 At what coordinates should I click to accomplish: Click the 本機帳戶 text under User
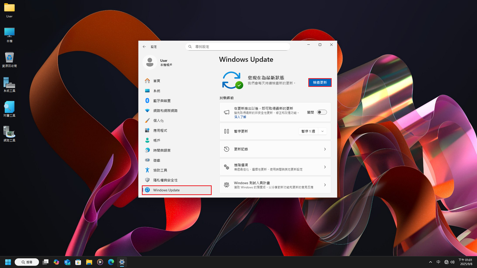[x=166, y=65]
